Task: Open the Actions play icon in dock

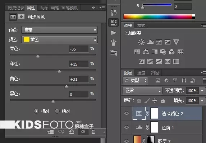Action: (114, 33)
